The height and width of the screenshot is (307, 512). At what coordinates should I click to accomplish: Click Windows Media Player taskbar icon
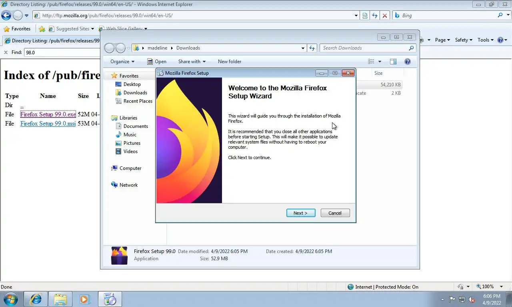tap(84, 299)
